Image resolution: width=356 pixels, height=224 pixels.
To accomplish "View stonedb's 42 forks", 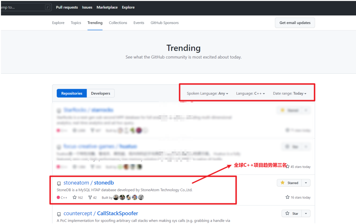I will point(92,197).
